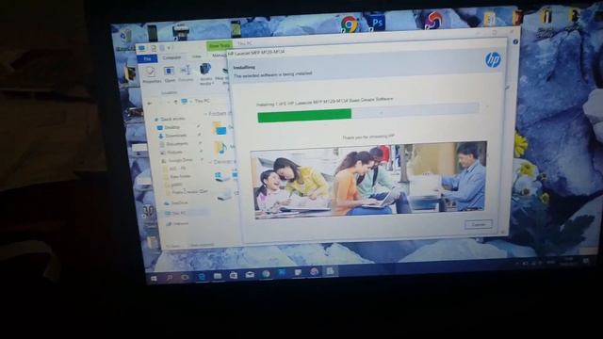Click the HP logo in installer
Image resolution: width=603 pixels, height=339 pixels.
pyautogui.click(x=493, y=60)
